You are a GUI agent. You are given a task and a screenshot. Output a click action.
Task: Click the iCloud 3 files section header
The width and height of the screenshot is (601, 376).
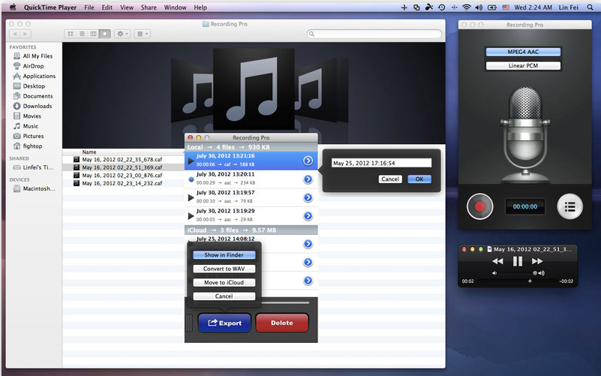pyautogui.click(x=251, y=230)
